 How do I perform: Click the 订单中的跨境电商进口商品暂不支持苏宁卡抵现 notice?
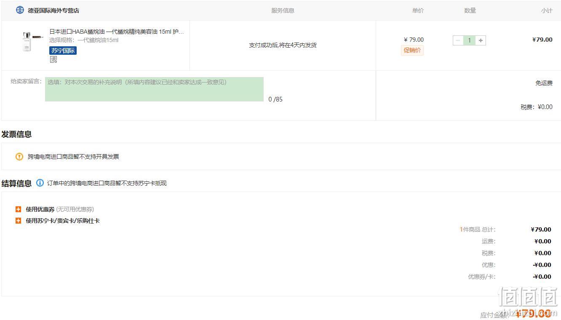(107, 183)
